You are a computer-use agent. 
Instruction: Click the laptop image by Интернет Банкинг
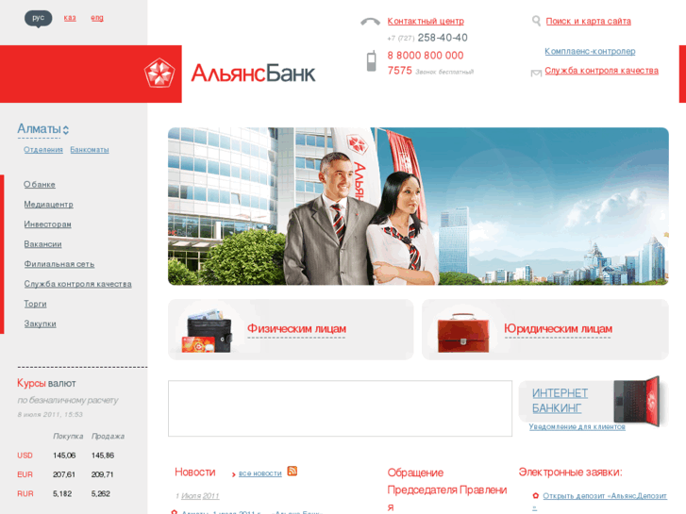637,401
